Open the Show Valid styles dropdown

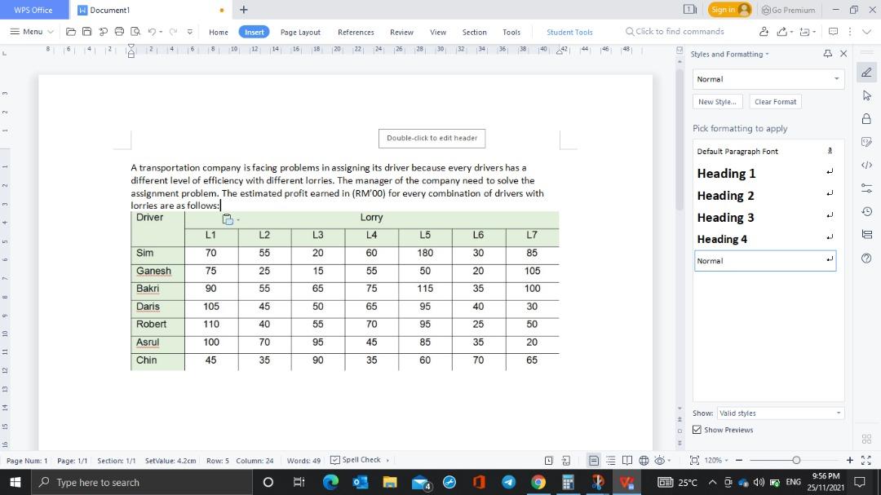[838, 413]
